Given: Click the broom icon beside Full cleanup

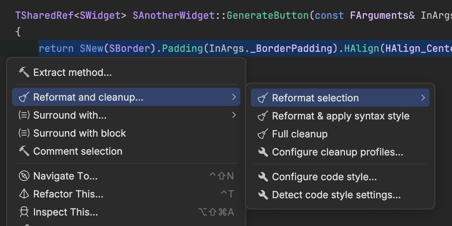Looking at the screenshot, I should [x=263, y=134].
